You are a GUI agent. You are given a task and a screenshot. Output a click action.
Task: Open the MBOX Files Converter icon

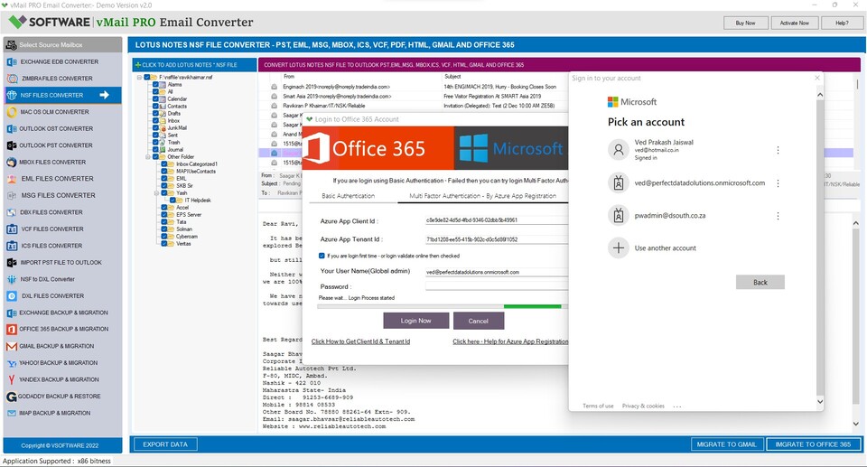[12, 162]
